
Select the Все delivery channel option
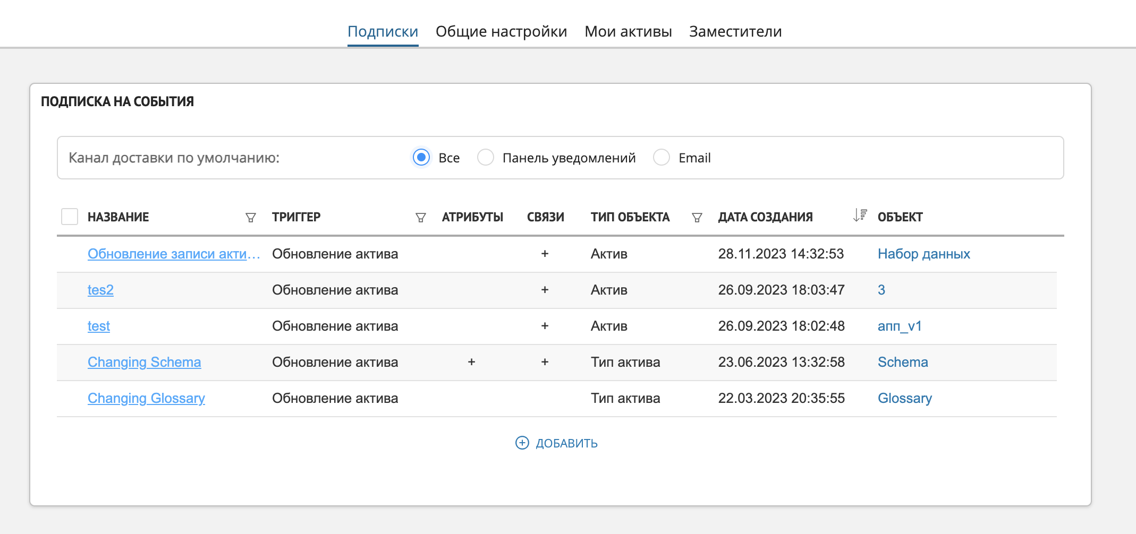click(x=421, y=157)
